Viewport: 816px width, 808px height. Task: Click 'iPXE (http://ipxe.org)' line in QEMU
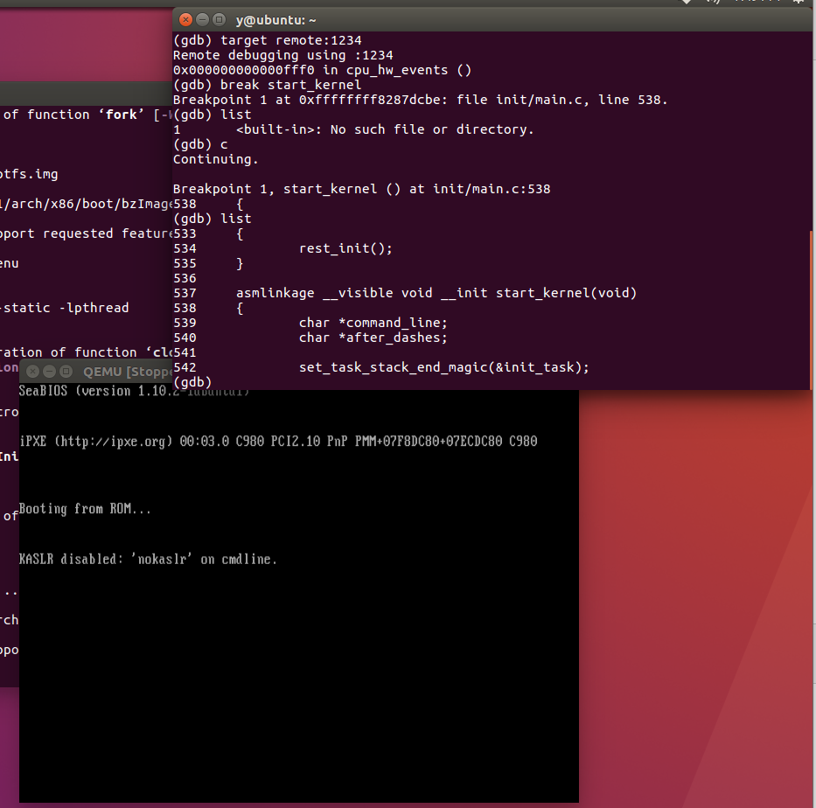[278, 442]
